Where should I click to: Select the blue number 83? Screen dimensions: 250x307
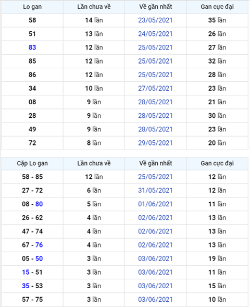click(32, 47)
